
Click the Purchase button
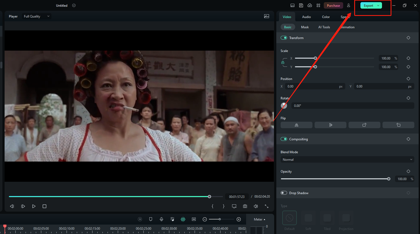pos(333,6)
